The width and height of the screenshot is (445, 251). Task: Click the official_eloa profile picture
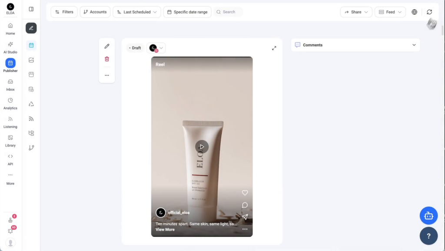[x=161, y=212]
